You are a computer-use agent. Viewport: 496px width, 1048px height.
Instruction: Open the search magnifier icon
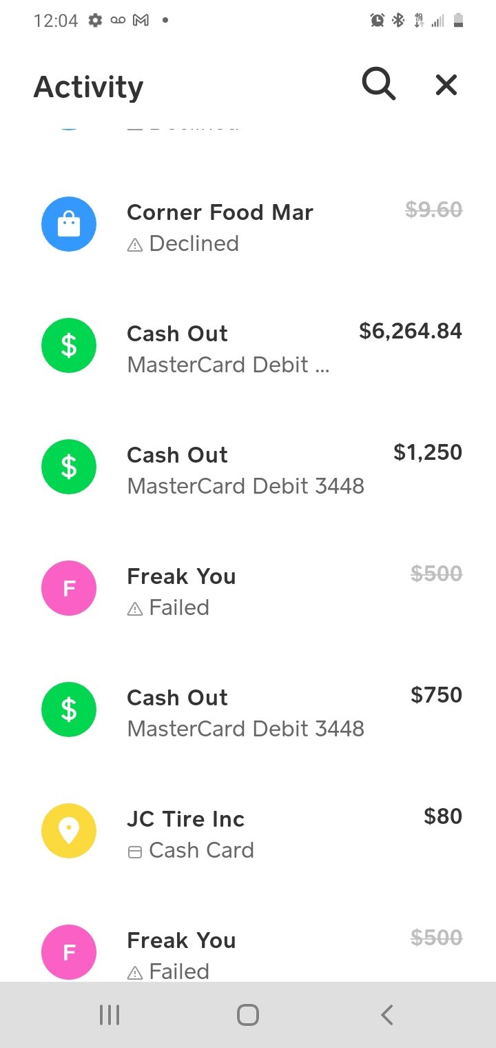pyautogui.click(x=379, y=85)
